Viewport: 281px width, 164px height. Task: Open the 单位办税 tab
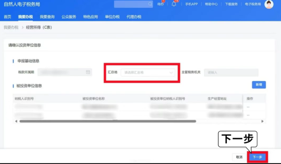[112, 17]
